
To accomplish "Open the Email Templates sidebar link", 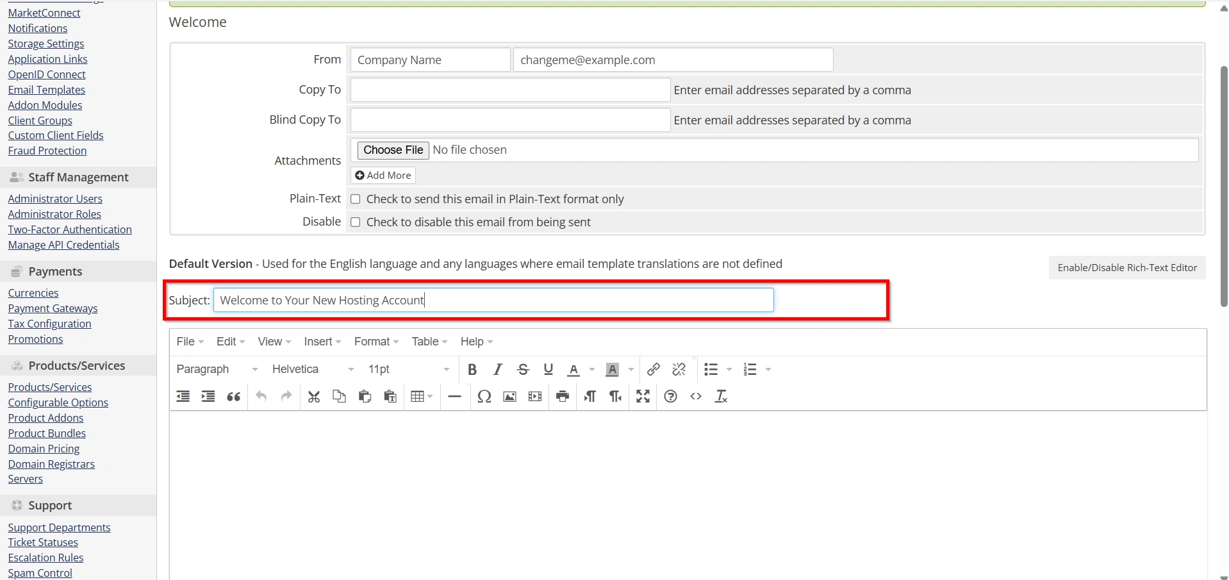I will pos(46,90).
